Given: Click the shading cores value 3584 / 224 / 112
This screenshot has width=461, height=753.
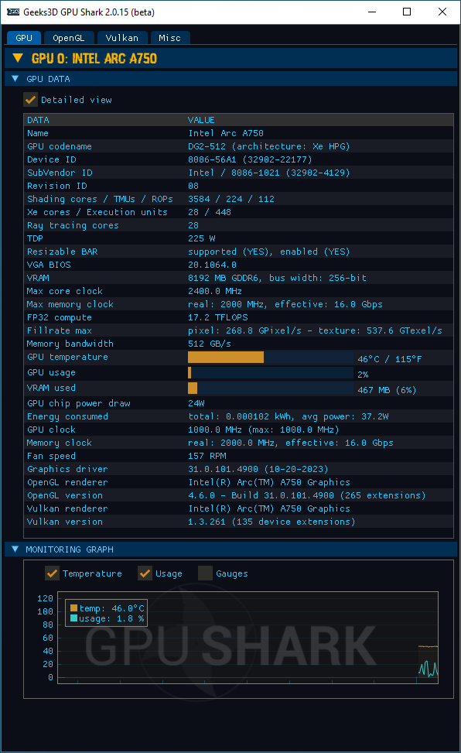Looking at the screenshot, I should 231,199.
